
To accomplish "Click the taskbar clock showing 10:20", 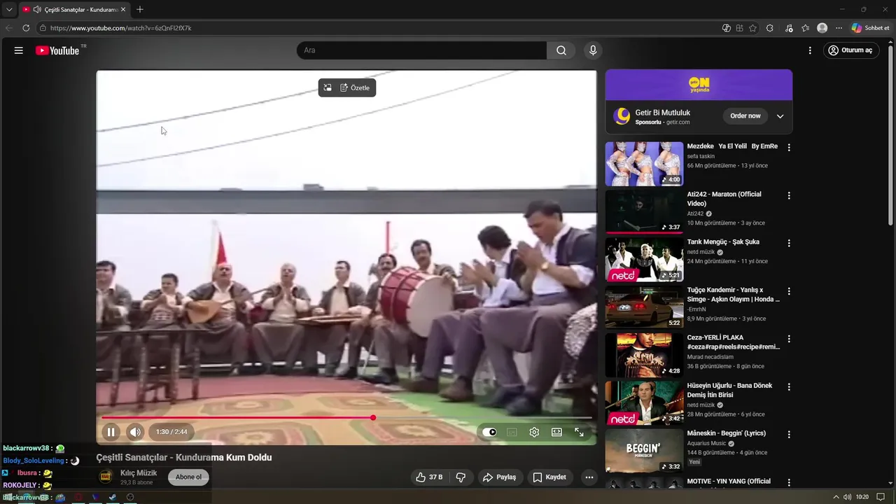I will 862,497.
